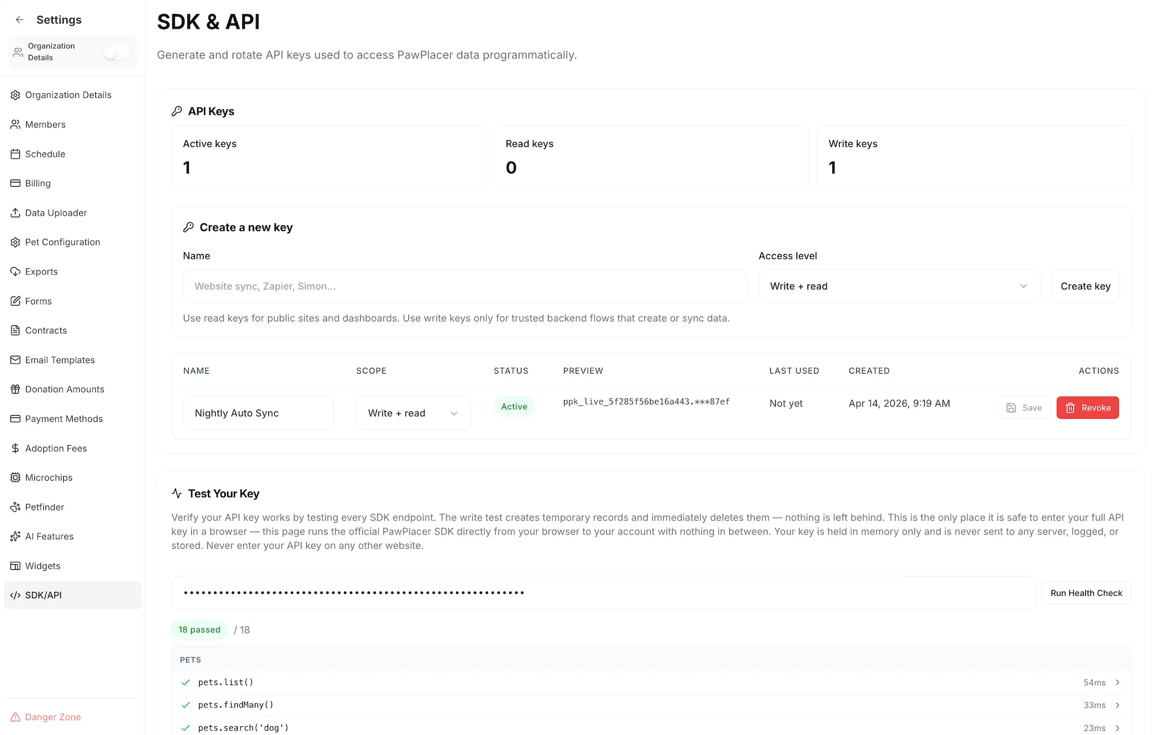Image resolution: width=1157 pixels, height=735 pixels.
Task: Click the SDK/API code icon
Action: 15,595
